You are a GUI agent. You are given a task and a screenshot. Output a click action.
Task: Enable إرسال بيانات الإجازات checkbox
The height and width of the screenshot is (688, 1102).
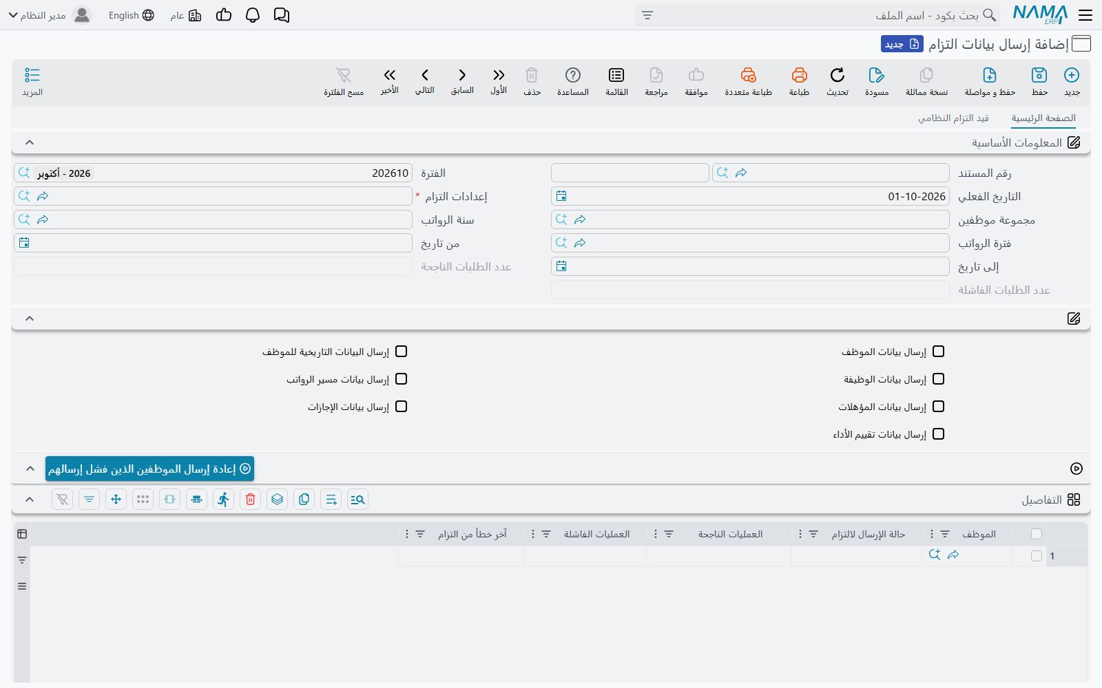[x=402, y=407]
